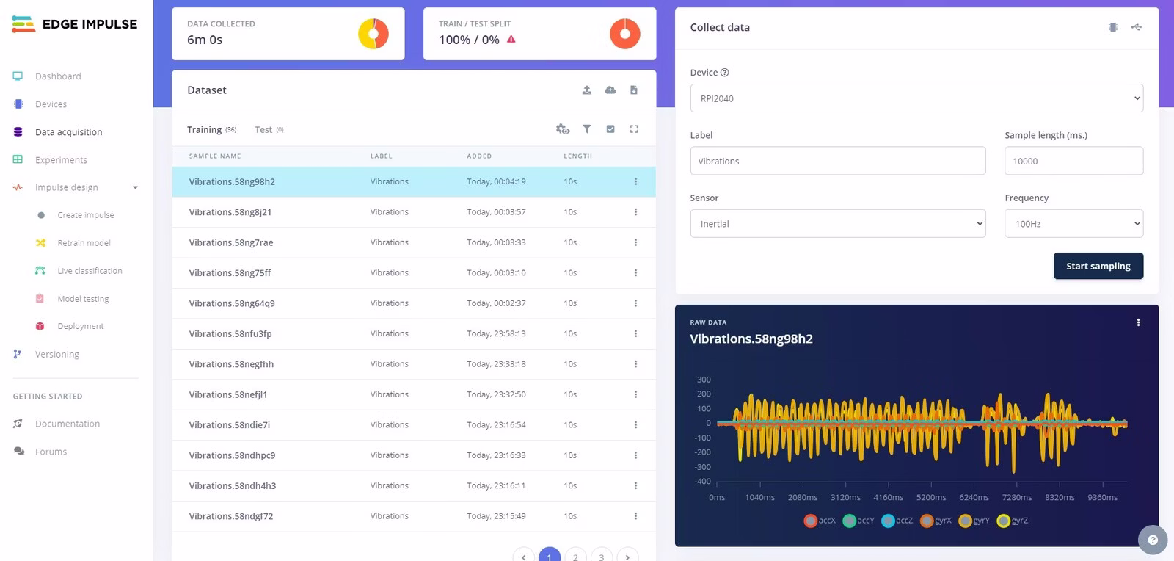Toggle multi-select checkmark icon above sample list
Screen dimensions: 1174x561
click(x=610, y=129)
